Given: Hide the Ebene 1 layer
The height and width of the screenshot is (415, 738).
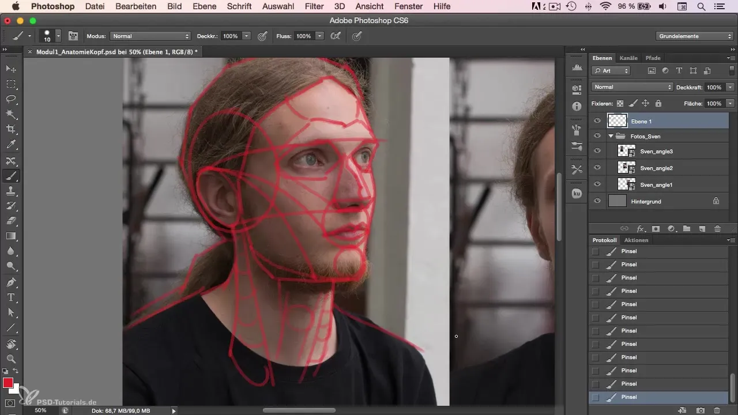Looking at the screenshot, I should [597, 121].
